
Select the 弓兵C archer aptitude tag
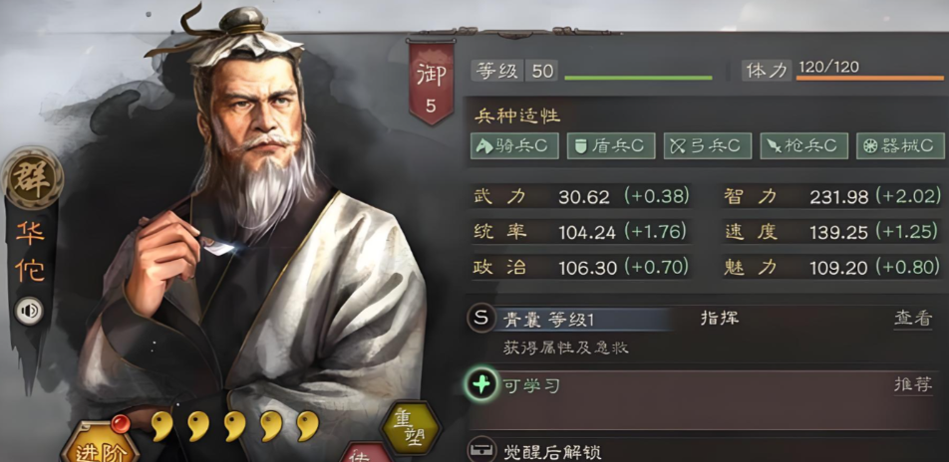click(708, 146)
